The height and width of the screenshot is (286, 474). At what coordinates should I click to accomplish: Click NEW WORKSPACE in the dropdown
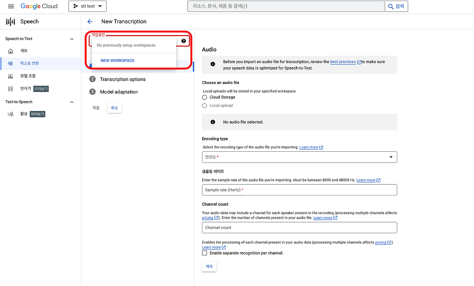(117, 61)
